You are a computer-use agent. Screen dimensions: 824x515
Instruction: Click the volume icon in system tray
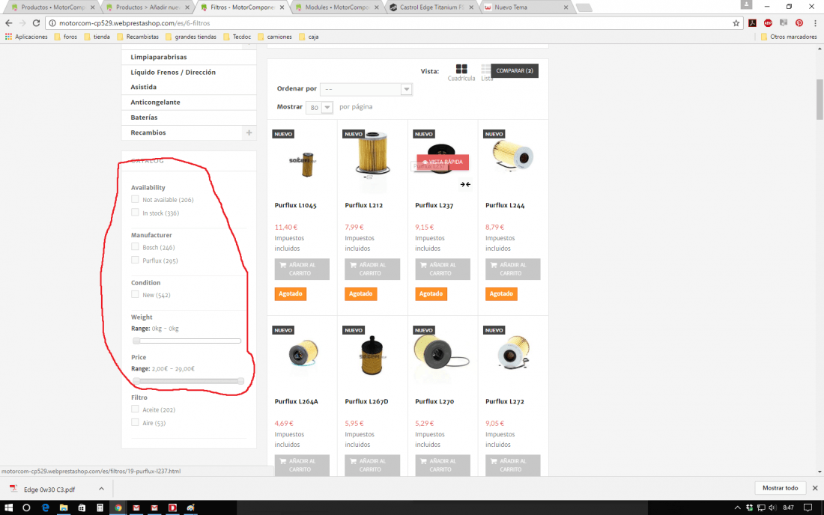(x=772, y=508)
